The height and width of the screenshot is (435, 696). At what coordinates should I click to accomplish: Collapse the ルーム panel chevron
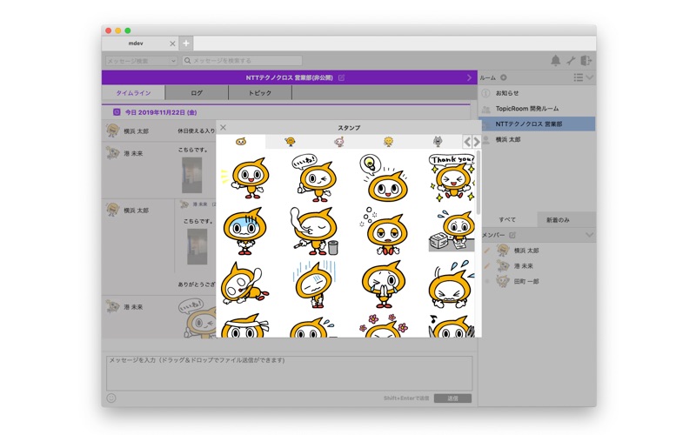590,77
